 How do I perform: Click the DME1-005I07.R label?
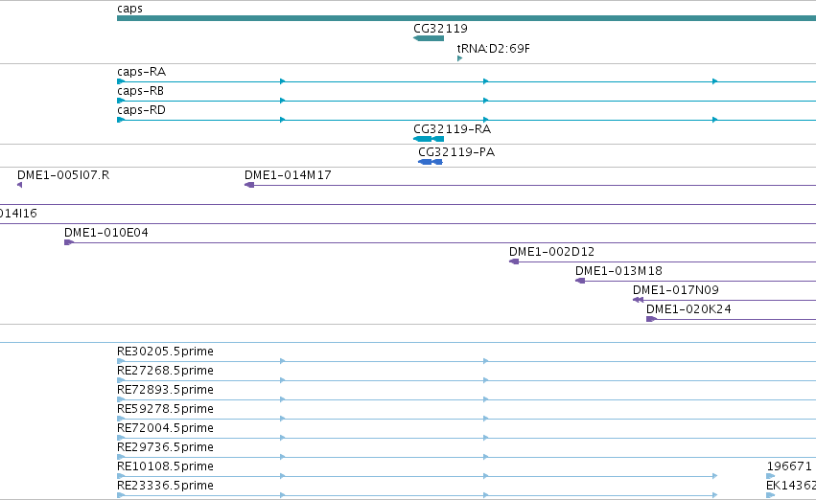63,175
